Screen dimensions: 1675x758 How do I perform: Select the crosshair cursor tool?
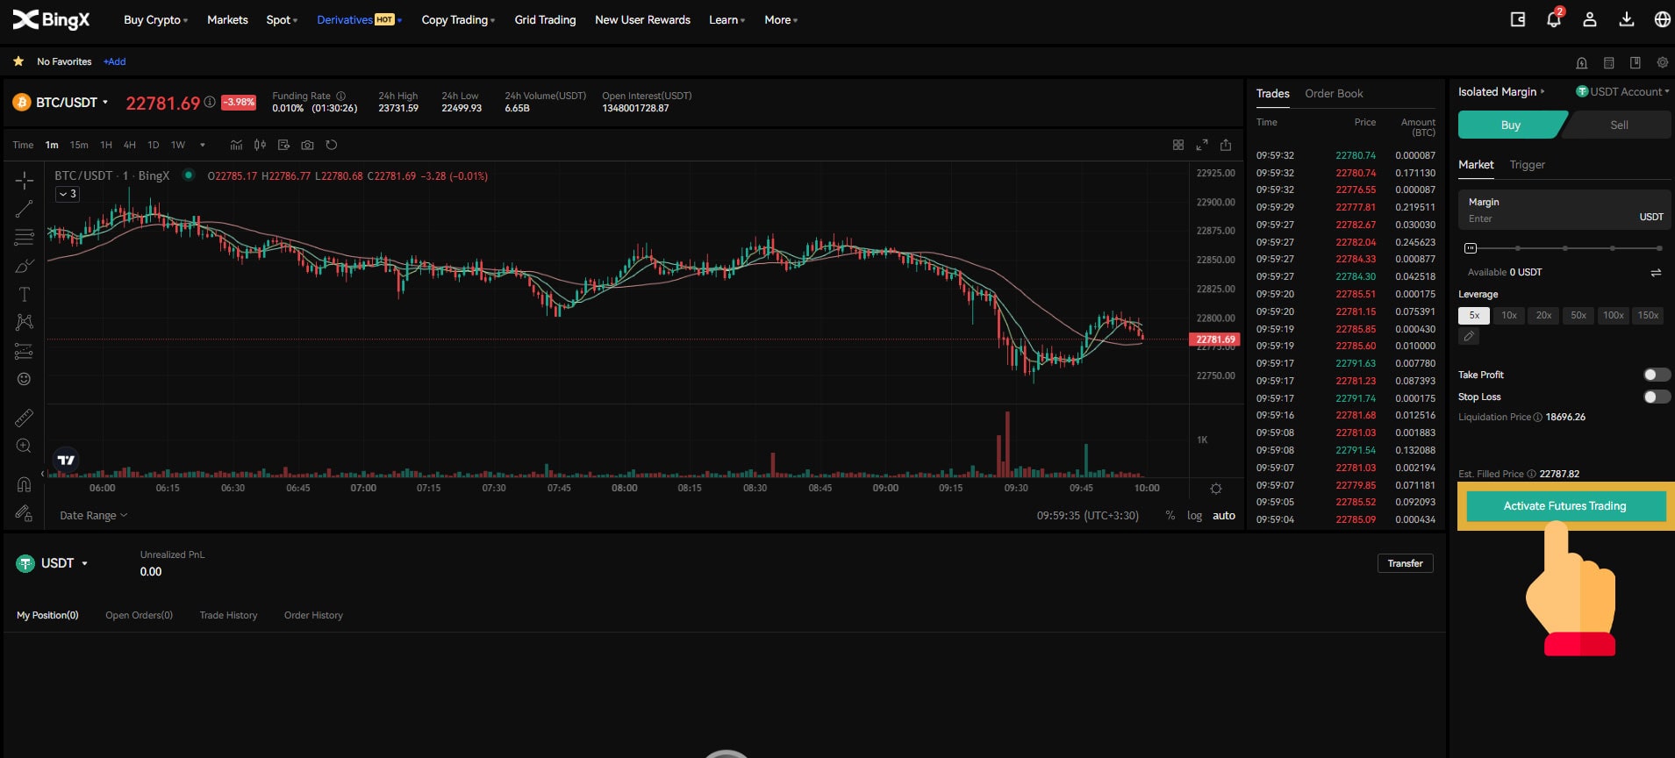click(x=25, y=180)
